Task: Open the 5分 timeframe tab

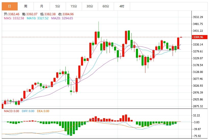Action: click(58, 6)
